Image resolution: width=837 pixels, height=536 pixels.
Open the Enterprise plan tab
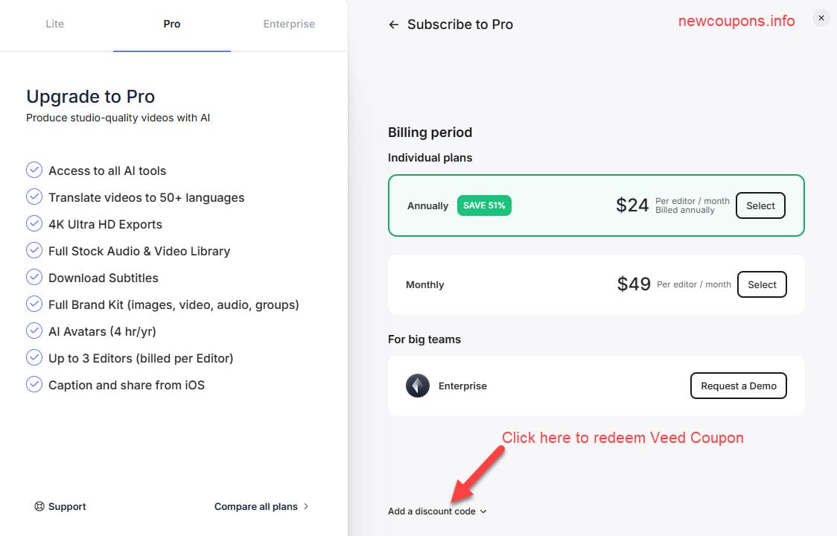[x=289, y=23]
